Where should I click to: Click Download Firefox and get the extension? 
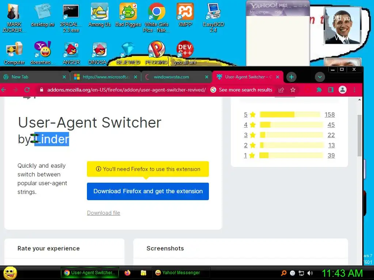(148, 191)
